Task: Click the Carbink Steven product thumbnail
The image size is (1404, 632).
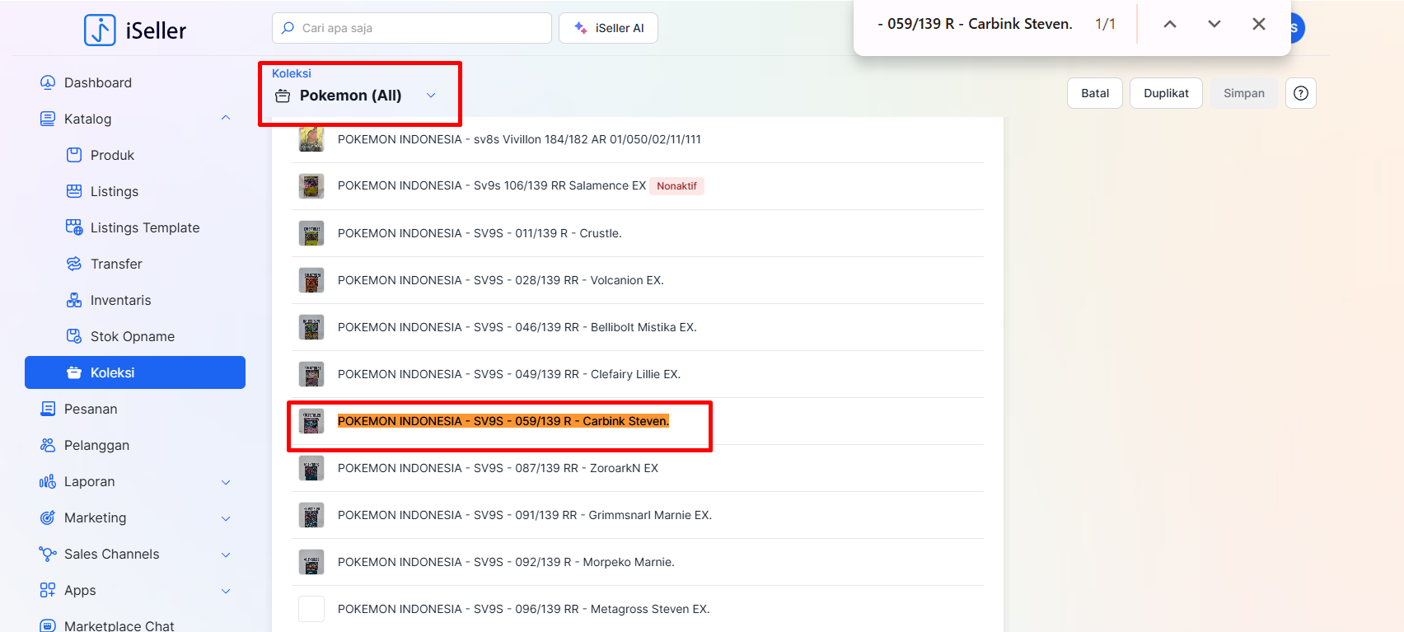Action: tap(311, 421)
